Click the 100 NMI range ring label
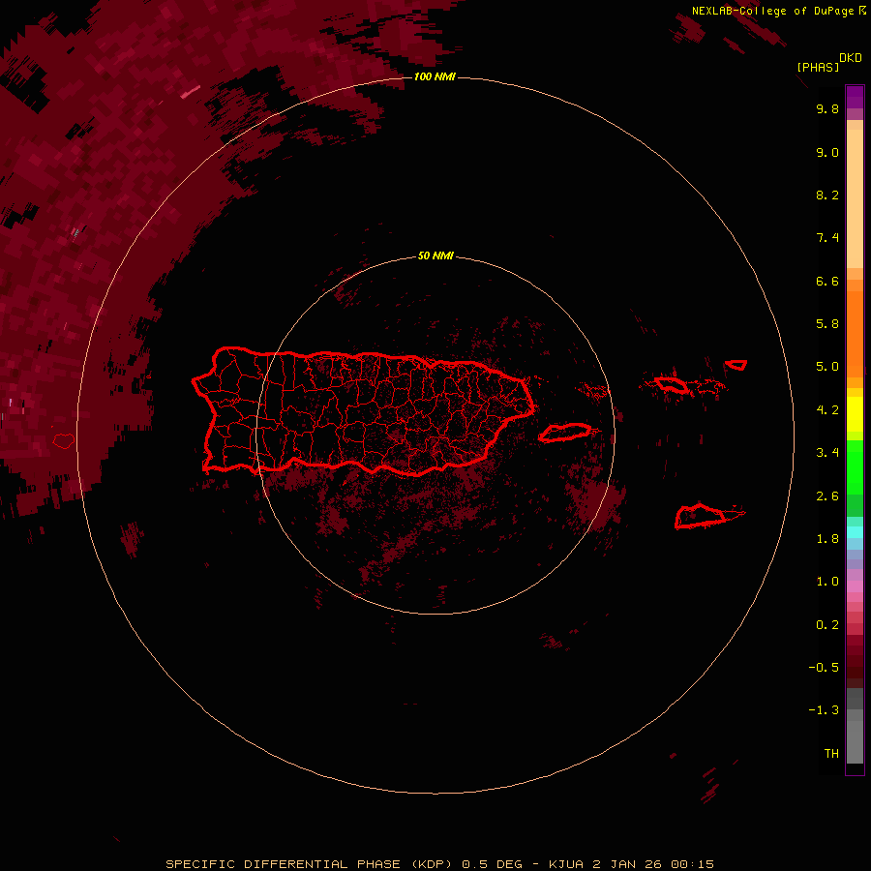 435,76
